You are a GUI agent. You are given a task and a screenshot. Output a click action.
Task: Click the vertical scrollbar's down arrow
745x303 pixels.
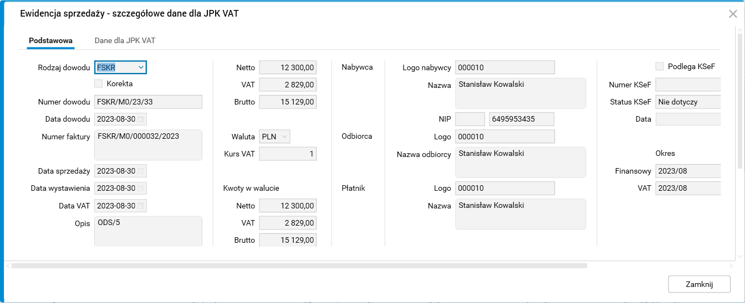[x=741, y=257]
